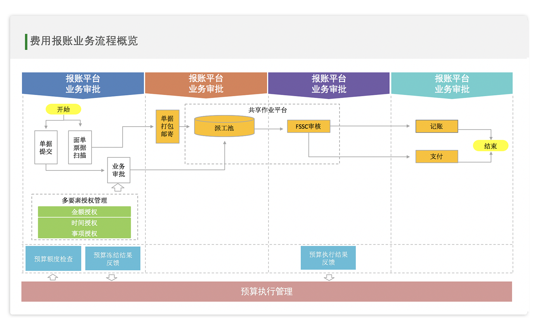Click the 时间授权 green bar
537x330 pixels.
[84, 223]
